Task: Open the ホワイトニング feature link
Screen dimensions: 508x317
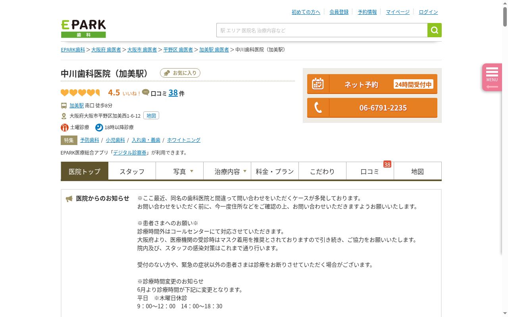Action: [184, 140]
